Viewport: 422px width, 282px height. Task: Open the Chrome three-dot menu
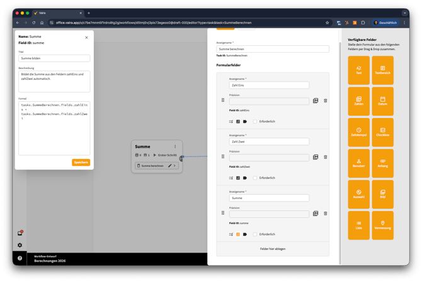click(x=404, y=23)
